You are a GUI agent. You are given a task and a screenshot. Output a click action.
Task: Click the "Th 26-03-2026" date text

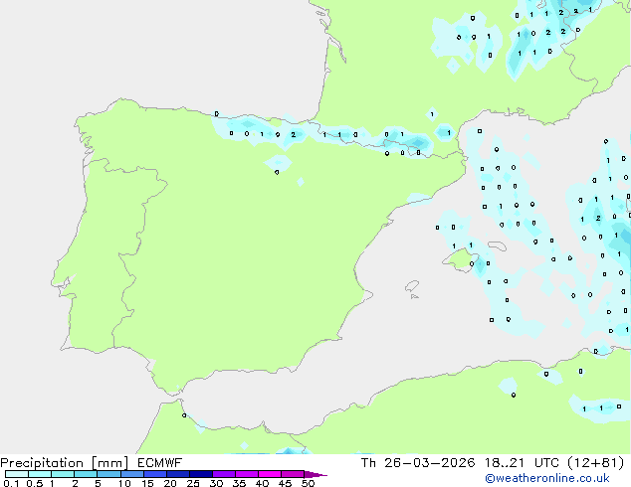[418, 462]
